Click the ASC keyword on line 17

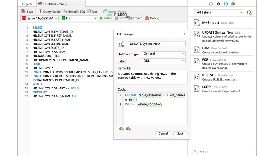[x=74, y=96]
